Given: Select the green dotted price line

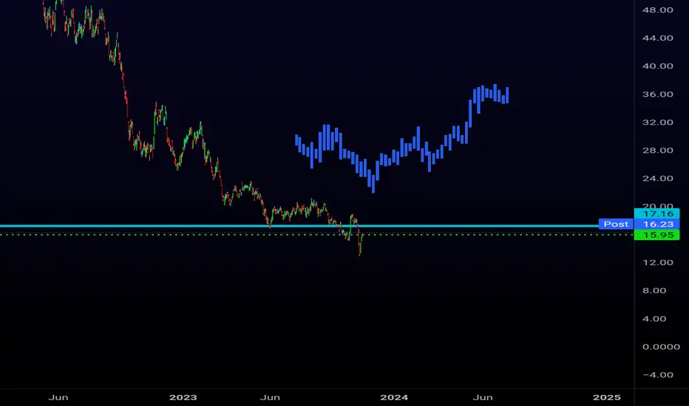Looking at the screenshot, I should tap(316, 235).
